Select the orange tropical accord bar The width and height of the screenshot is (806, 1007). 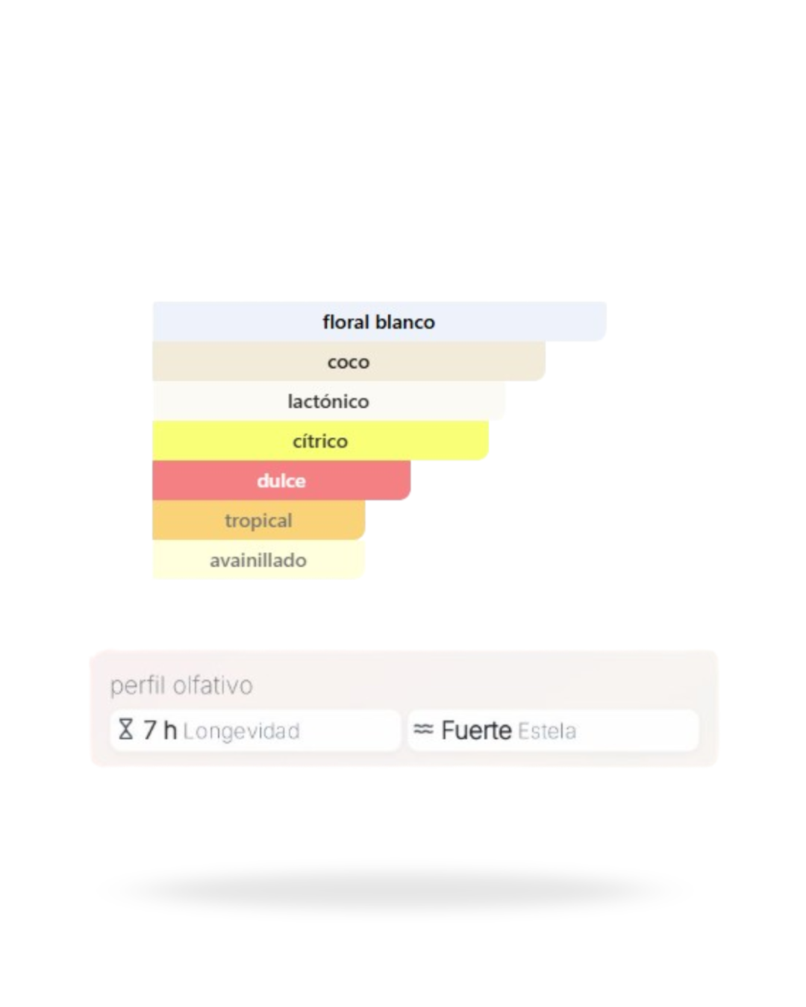(258, 520)
